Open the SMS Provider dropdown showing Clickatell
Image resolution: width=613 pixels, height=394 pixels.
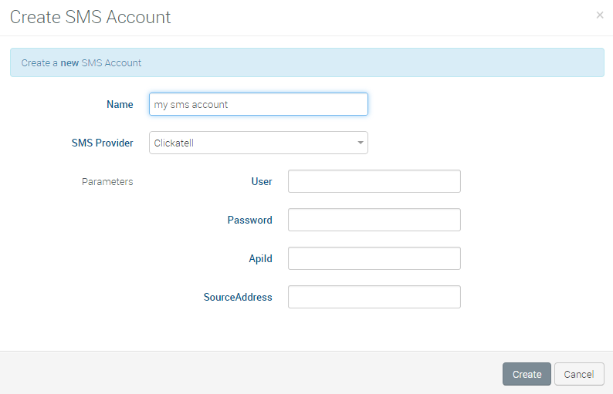click(251, 143)
